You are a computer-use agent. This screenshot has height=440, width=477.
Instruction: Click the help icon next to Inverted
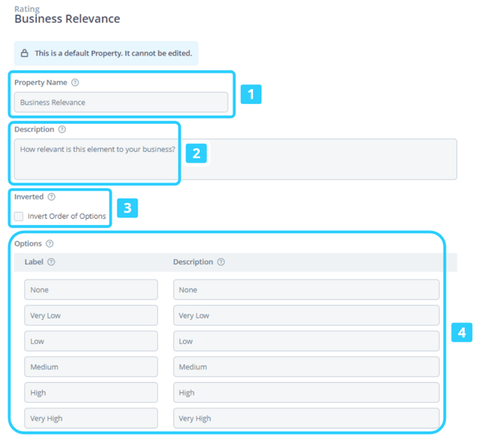[x=52, y=197]
